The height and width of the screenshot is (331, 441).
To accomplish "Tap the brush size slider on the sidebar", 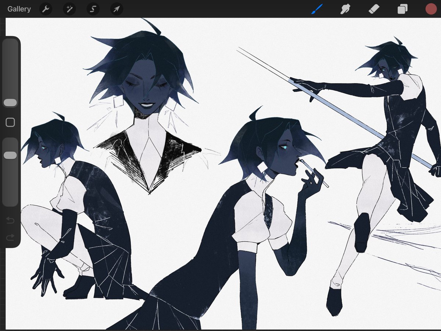I will click(x=10, y=102).
